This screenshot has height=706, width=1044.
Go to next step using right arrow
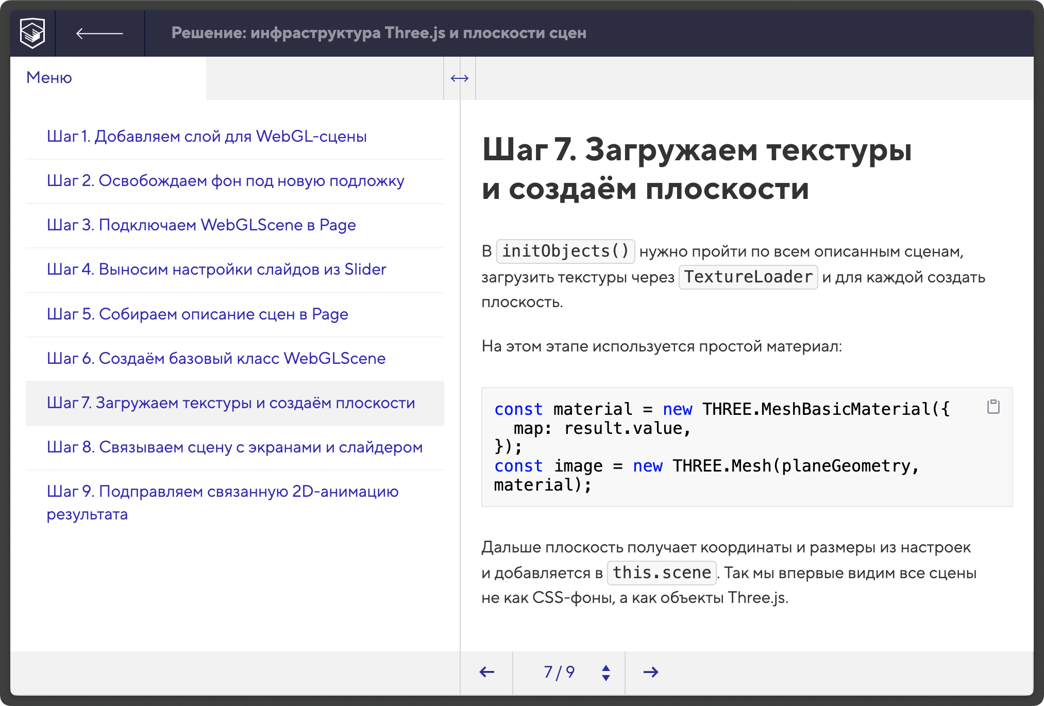pyautogui.click(x=651, y=672)
